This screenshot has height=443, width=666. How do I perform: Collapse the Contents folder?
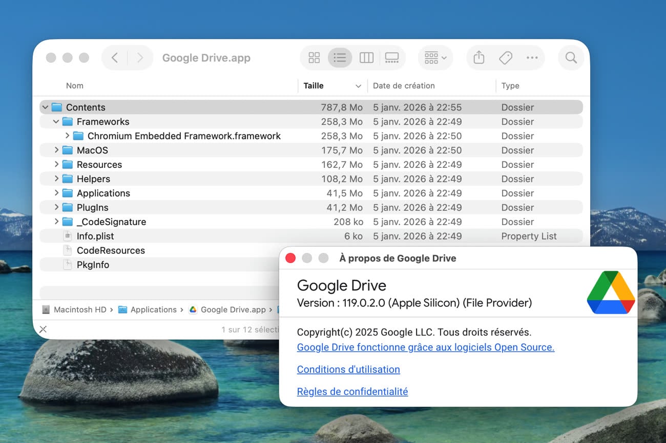click(x=46, y=107)
